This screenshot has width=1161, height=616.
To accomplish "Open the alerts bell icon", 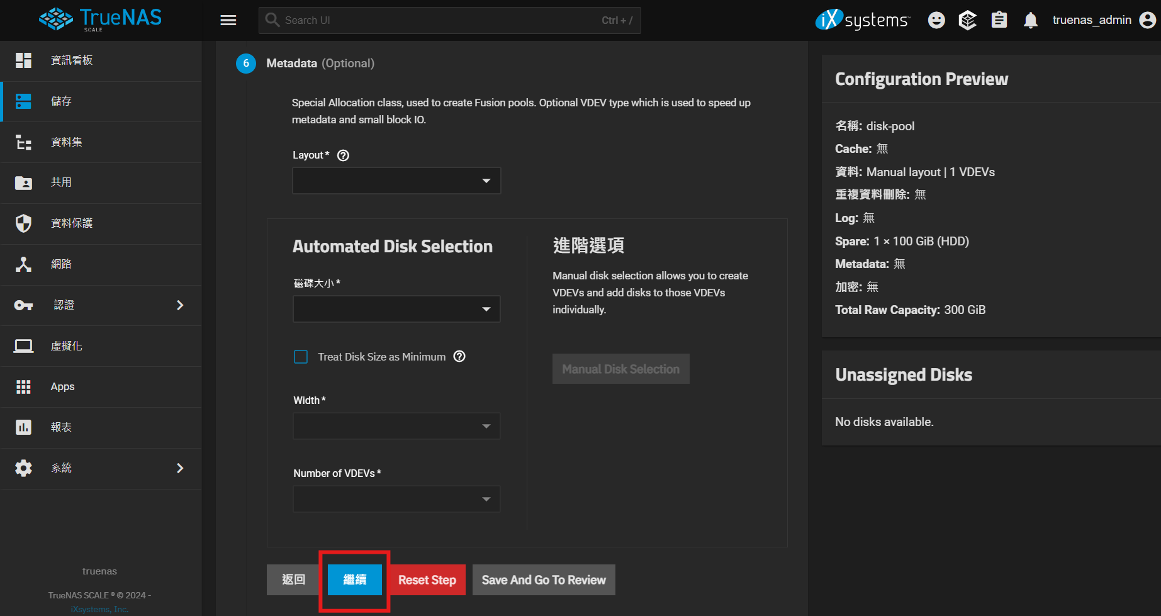I will 1030,20.
